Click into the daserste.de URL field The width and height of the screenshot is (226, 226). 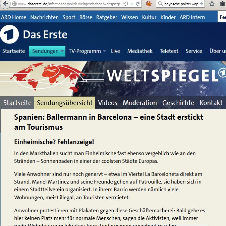(x=69, y=4)
